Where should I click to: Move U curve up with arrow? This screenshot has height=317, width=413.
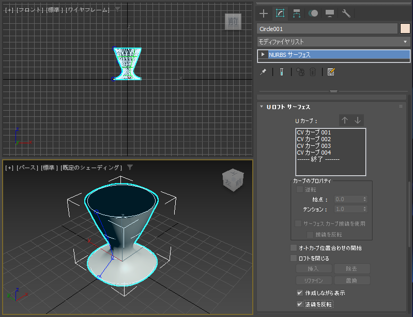(x=345, y=120)
